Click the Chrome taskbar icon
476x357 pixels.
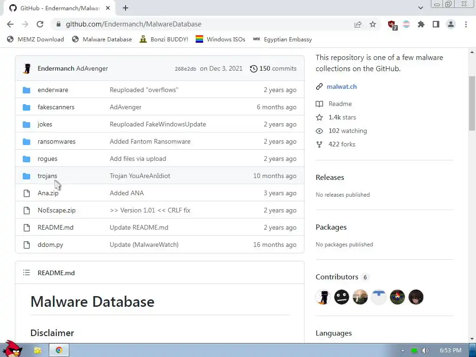coord(59,350)
